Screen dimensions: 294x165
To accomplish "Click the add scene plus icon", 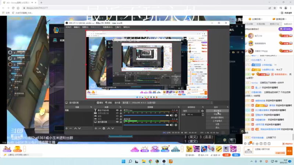I will pyautogui.click(x=67, y=128).
